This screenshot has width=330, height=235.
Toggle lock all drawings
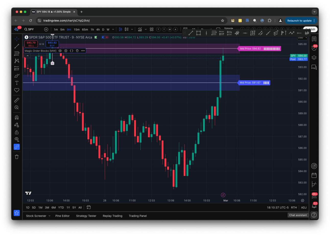click(x=17, y=132)
